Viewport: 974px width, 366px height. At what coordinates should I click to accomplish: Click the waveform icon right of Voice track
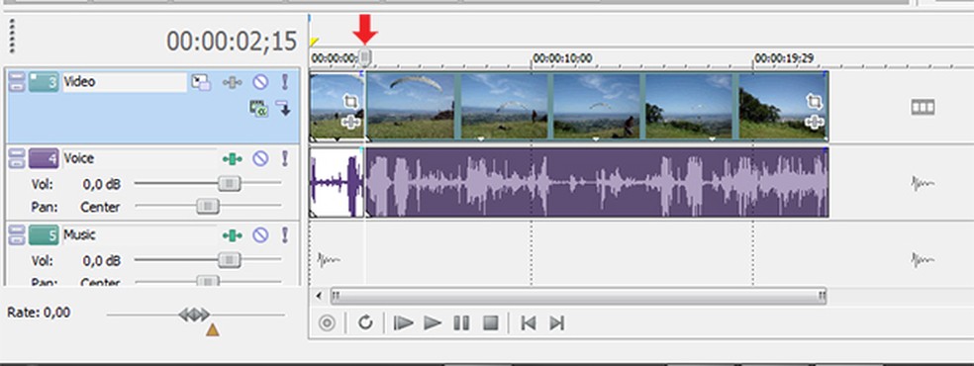(x=924, y=184)
